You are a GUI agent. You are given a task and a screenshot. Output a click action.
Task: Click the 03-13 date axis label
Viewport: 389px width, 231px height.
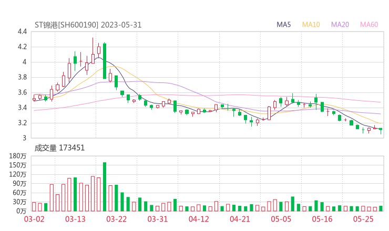pyautogui.click(x=75, y=219)
